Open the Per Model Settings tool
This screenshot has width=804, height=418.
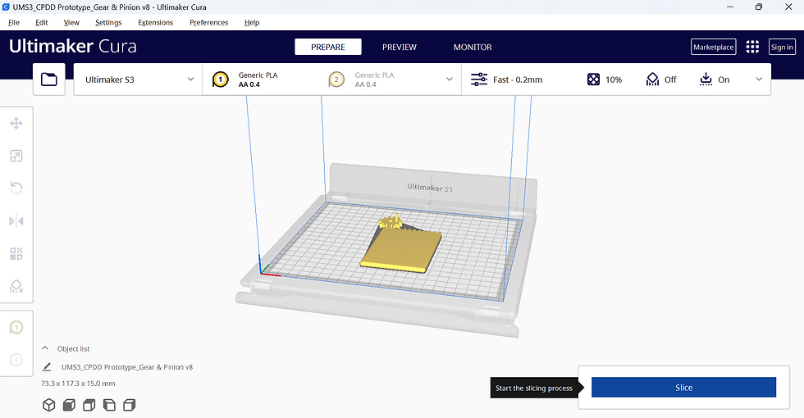(16, 253)
